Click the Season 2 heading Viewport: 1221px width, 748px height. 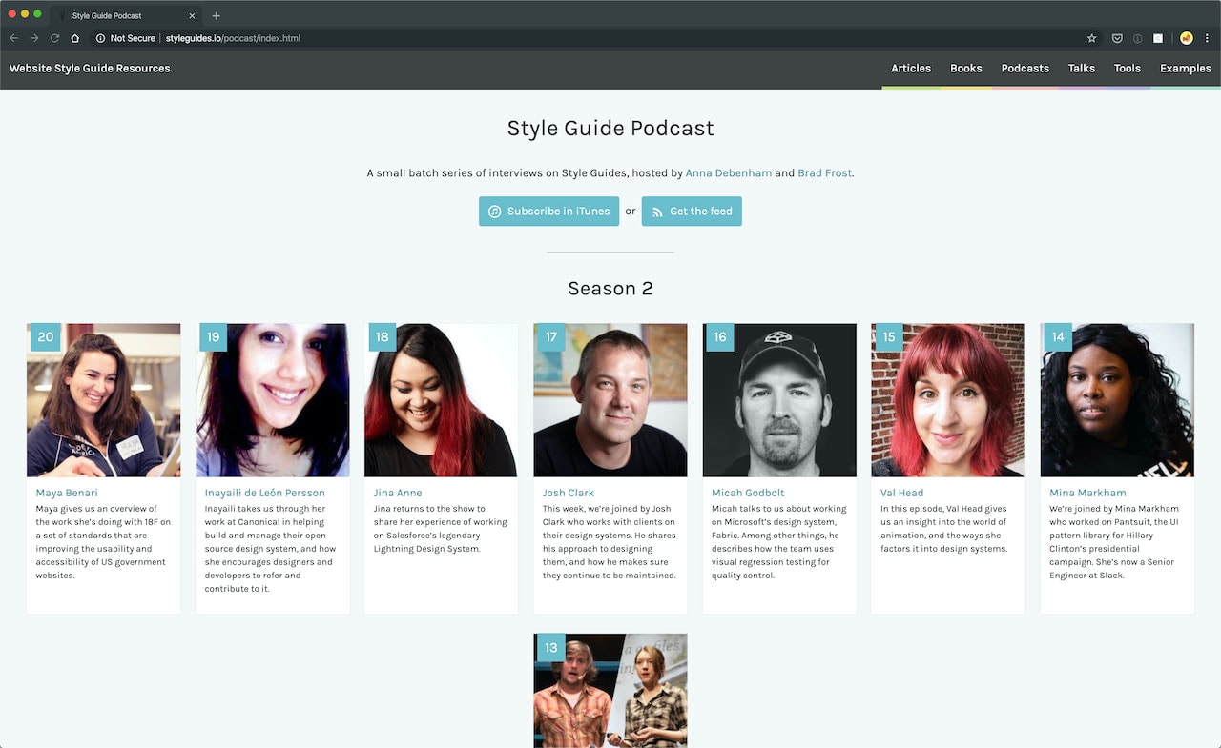pos(610,289)
